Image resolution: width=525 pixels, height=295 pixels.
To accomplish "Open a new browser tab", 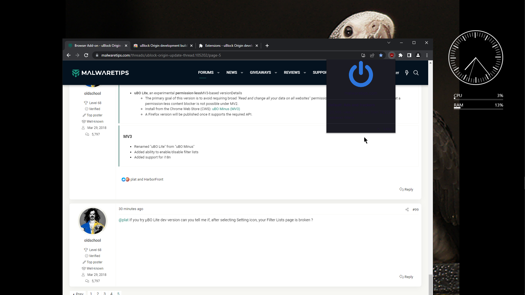I will coord(267,46).
